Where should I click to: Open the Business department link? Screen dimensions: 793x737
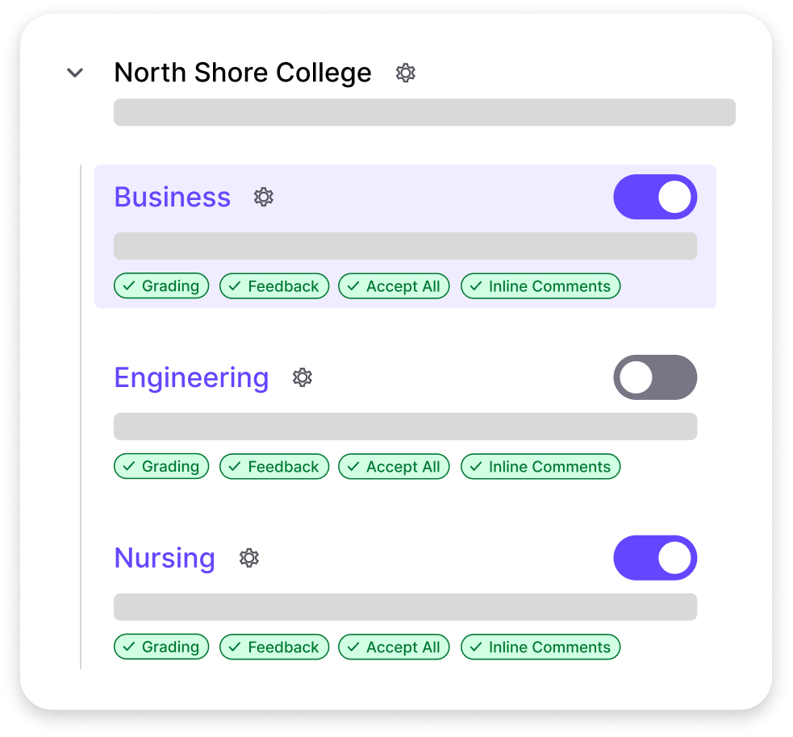(x=172, y=196)
